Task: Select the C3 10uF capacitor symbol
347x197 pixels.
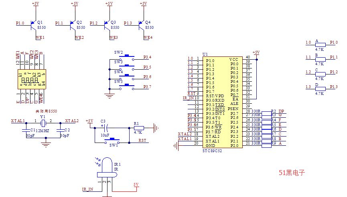Action: [106, 127]
